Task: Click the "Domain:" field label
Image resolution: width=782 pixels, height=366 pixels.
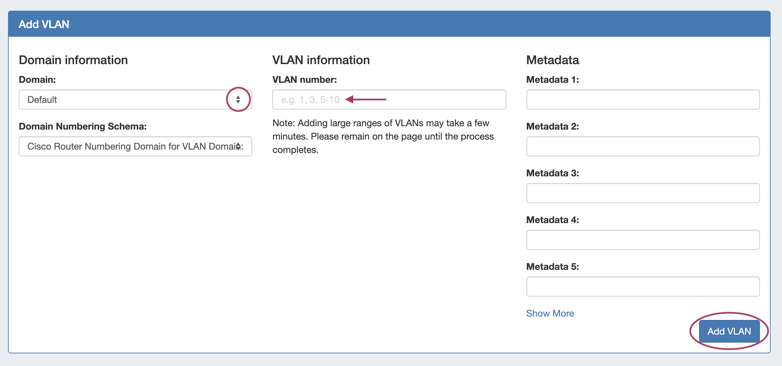Action: tap(37, 79)
